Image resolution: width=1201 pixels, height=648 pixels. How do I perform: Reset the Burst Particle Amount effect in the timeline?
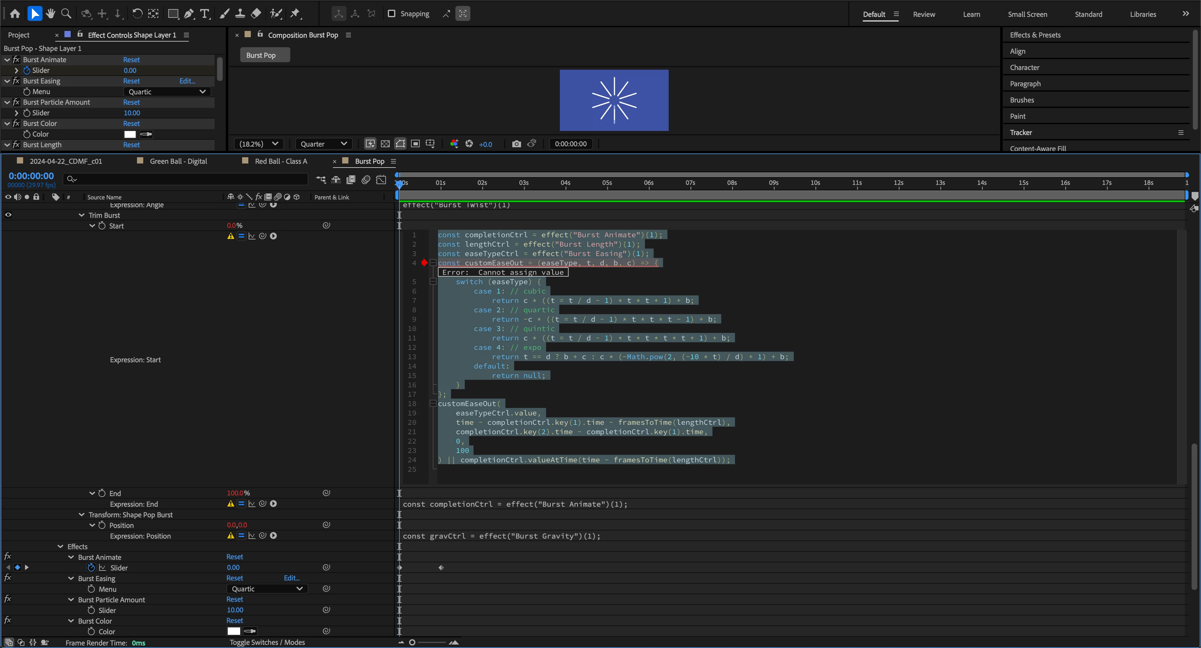coord(235,600)
